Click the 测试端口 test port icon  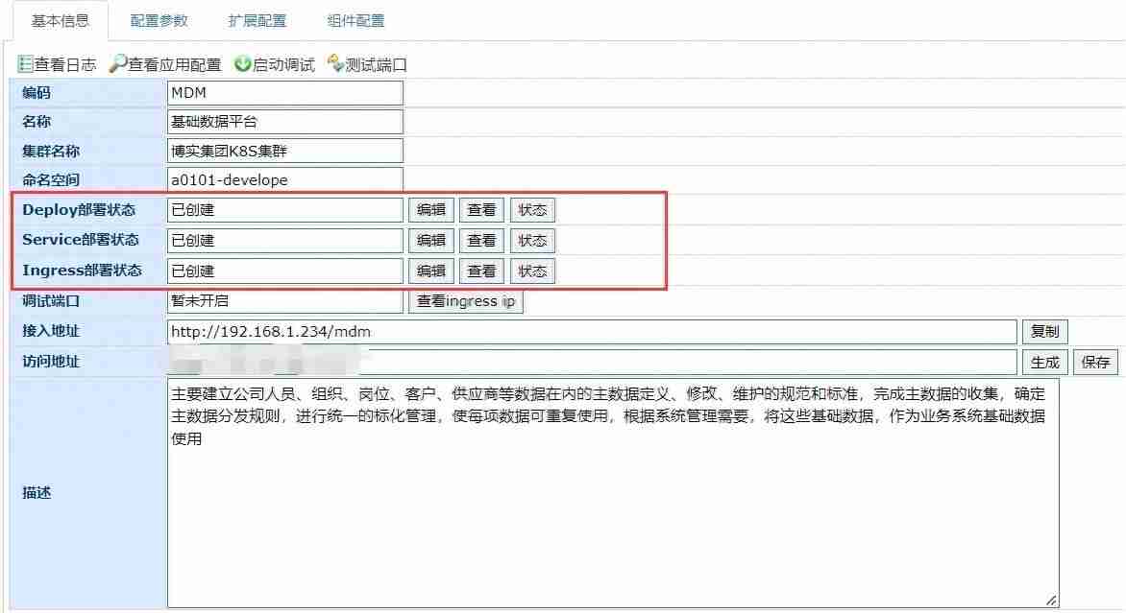[335, 65]
